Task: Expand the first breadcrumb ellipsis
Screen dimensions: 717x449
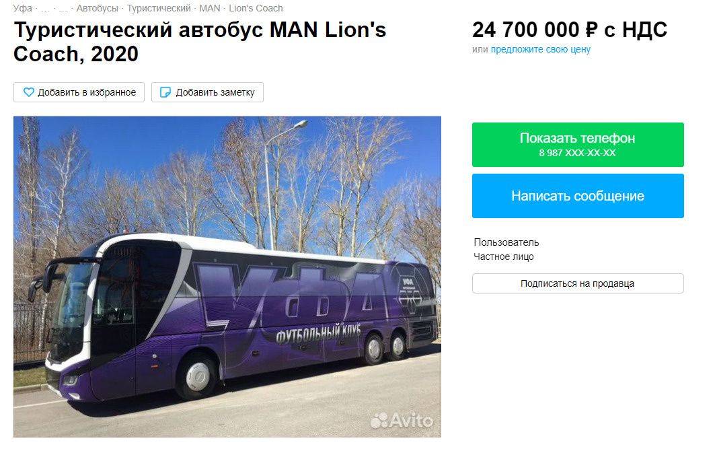Action: point(45,9)
